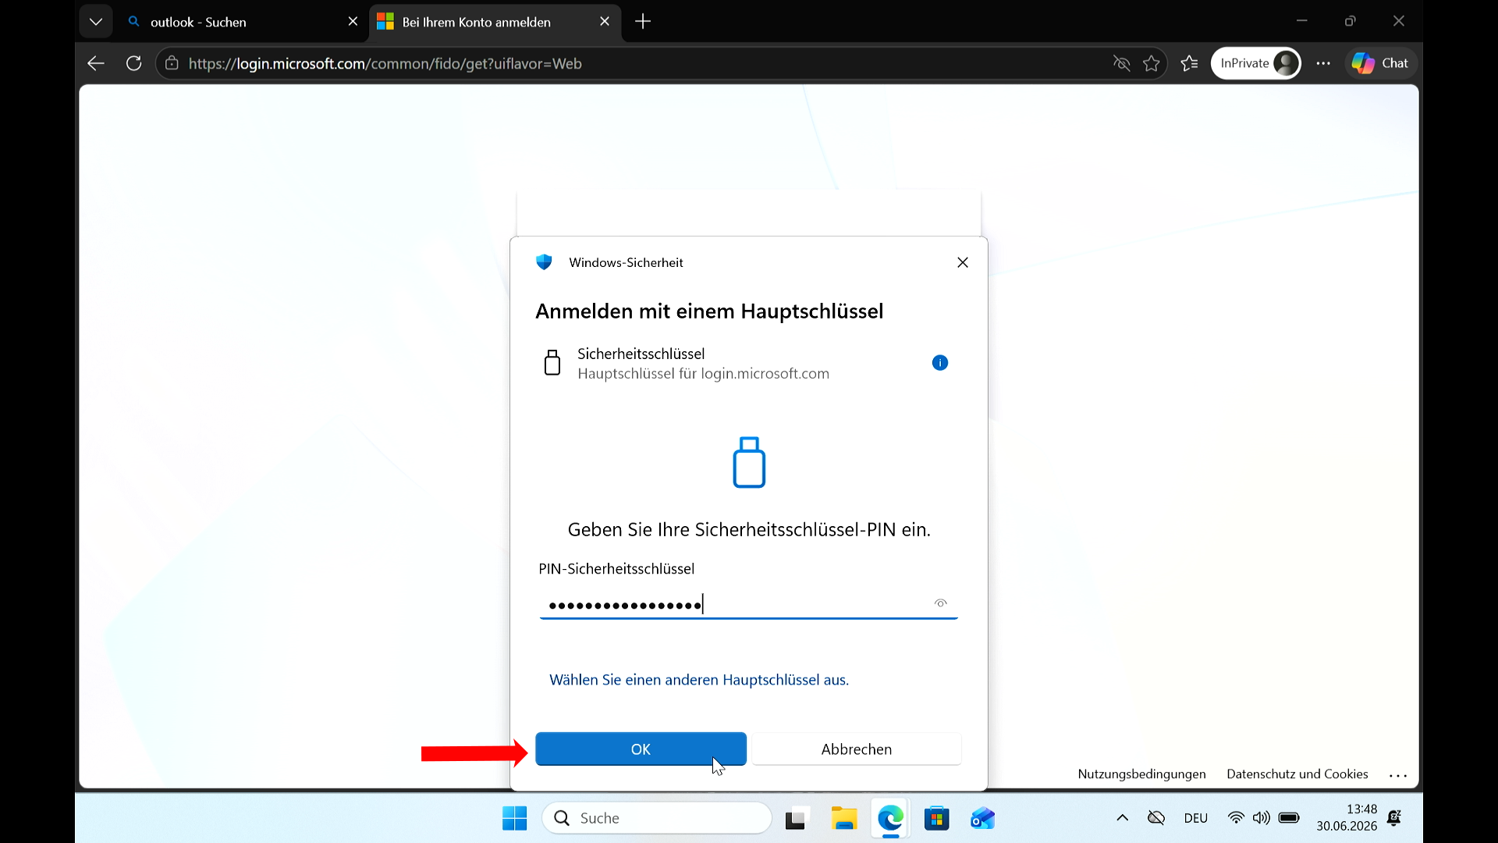Open Nutzungsbedingungen link

pos(1141,774)
